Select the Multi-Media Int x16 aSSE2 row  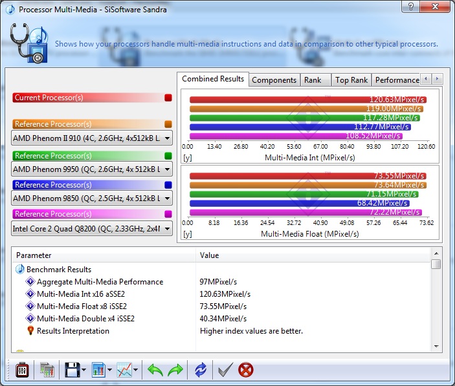coord(81,294)
